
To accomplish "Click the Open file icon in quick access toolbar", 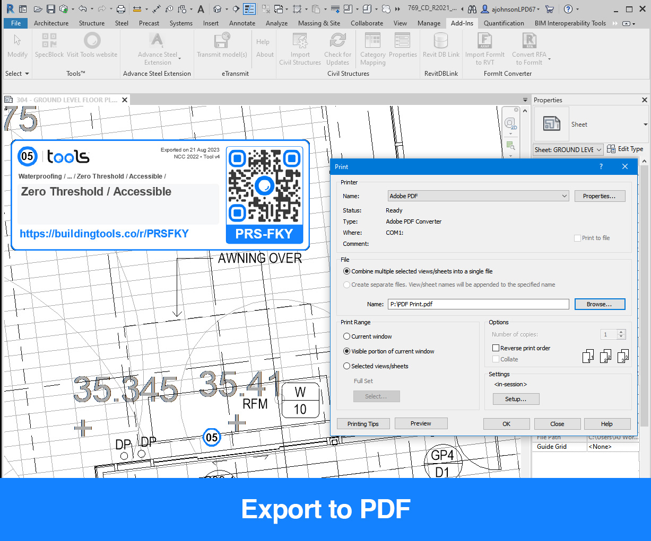I will (38, 9).
